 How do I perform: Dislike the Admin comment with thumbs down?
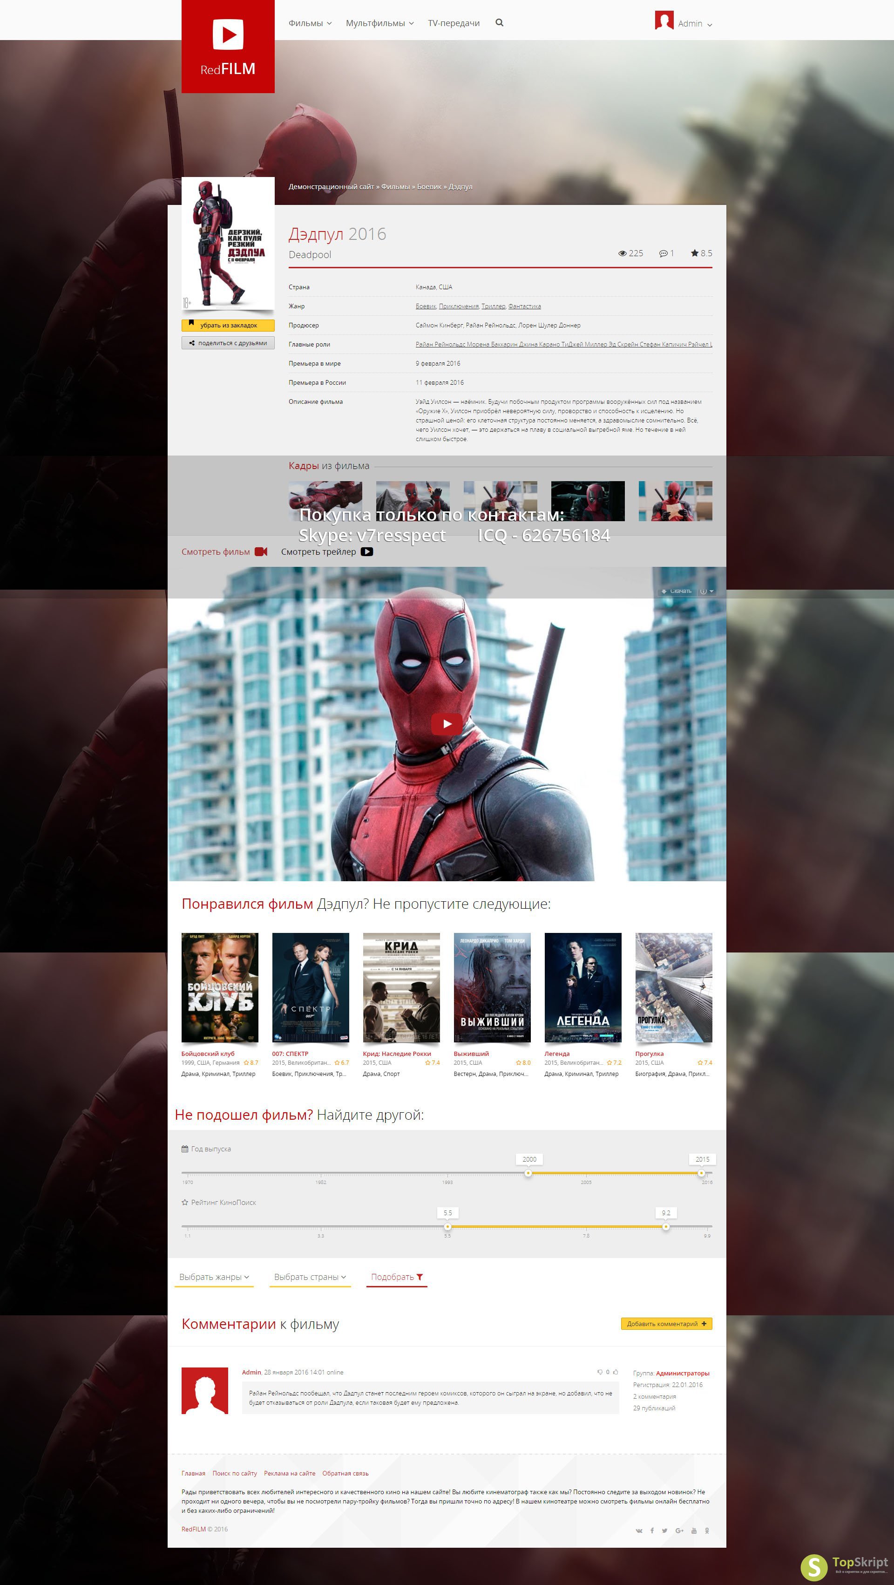pyautogui.click(x=600, y=1372)
